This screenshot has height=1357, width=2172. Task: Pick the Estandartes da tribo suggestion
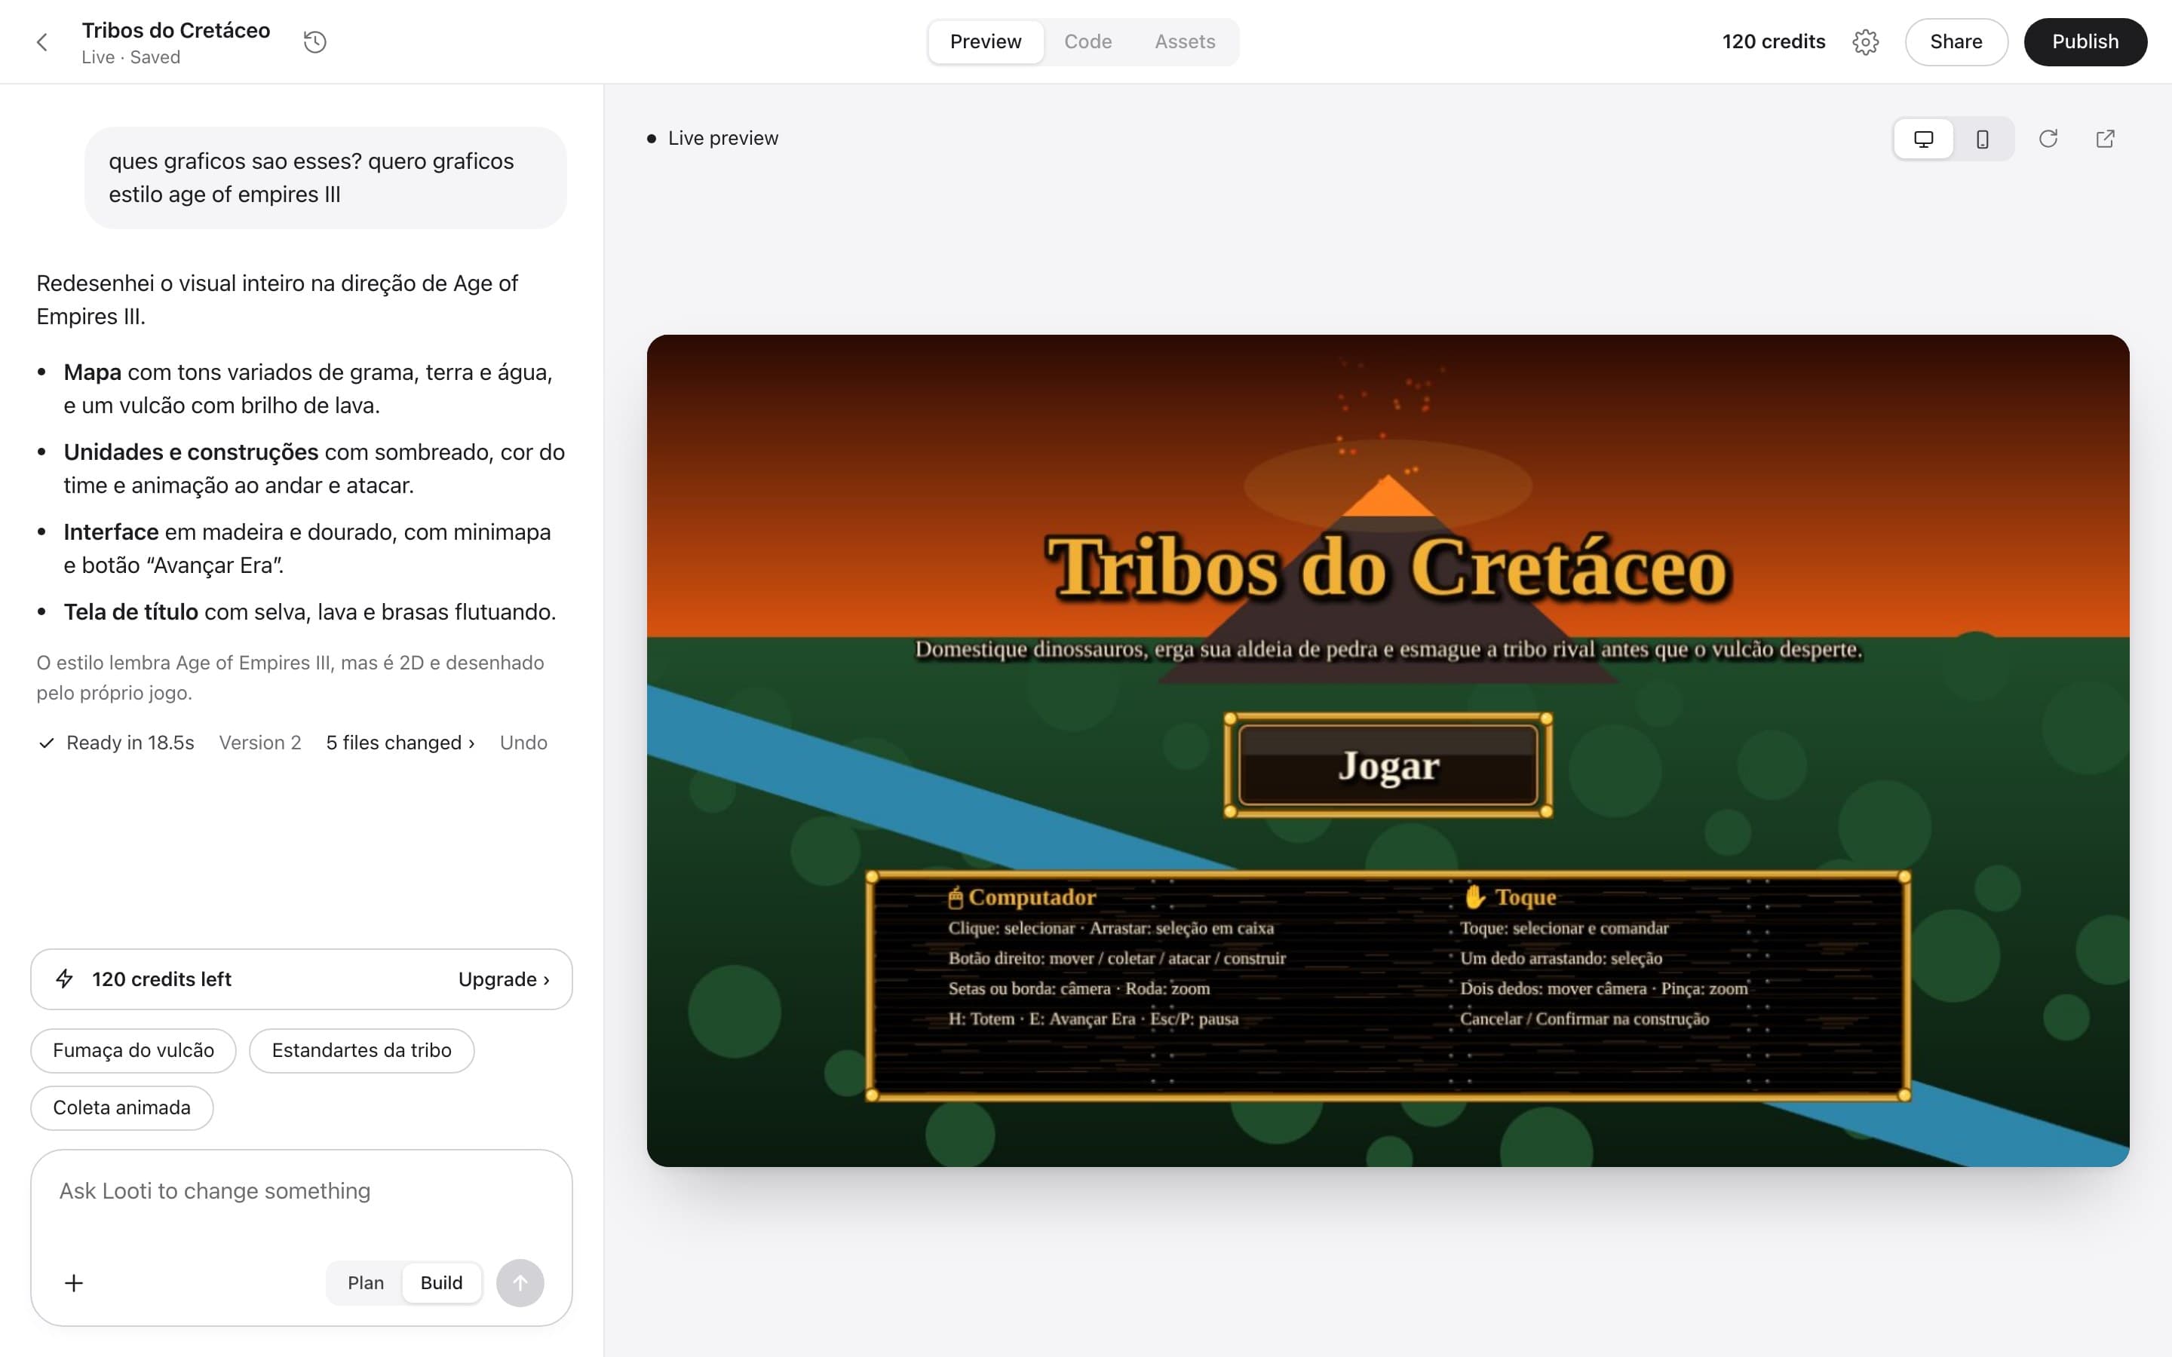coord(362,1051)
